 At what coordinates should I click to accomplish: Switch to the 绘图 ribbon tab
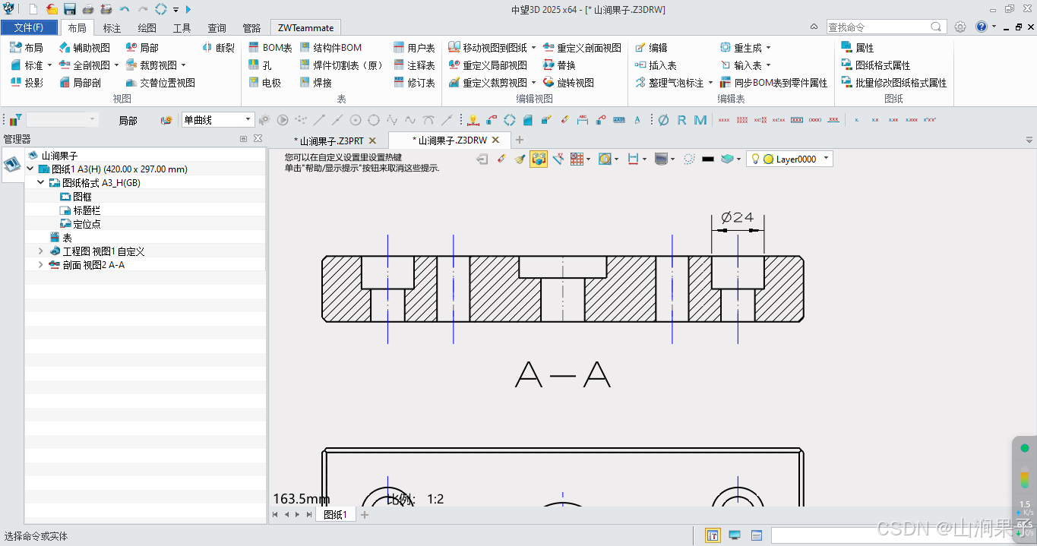147,27
